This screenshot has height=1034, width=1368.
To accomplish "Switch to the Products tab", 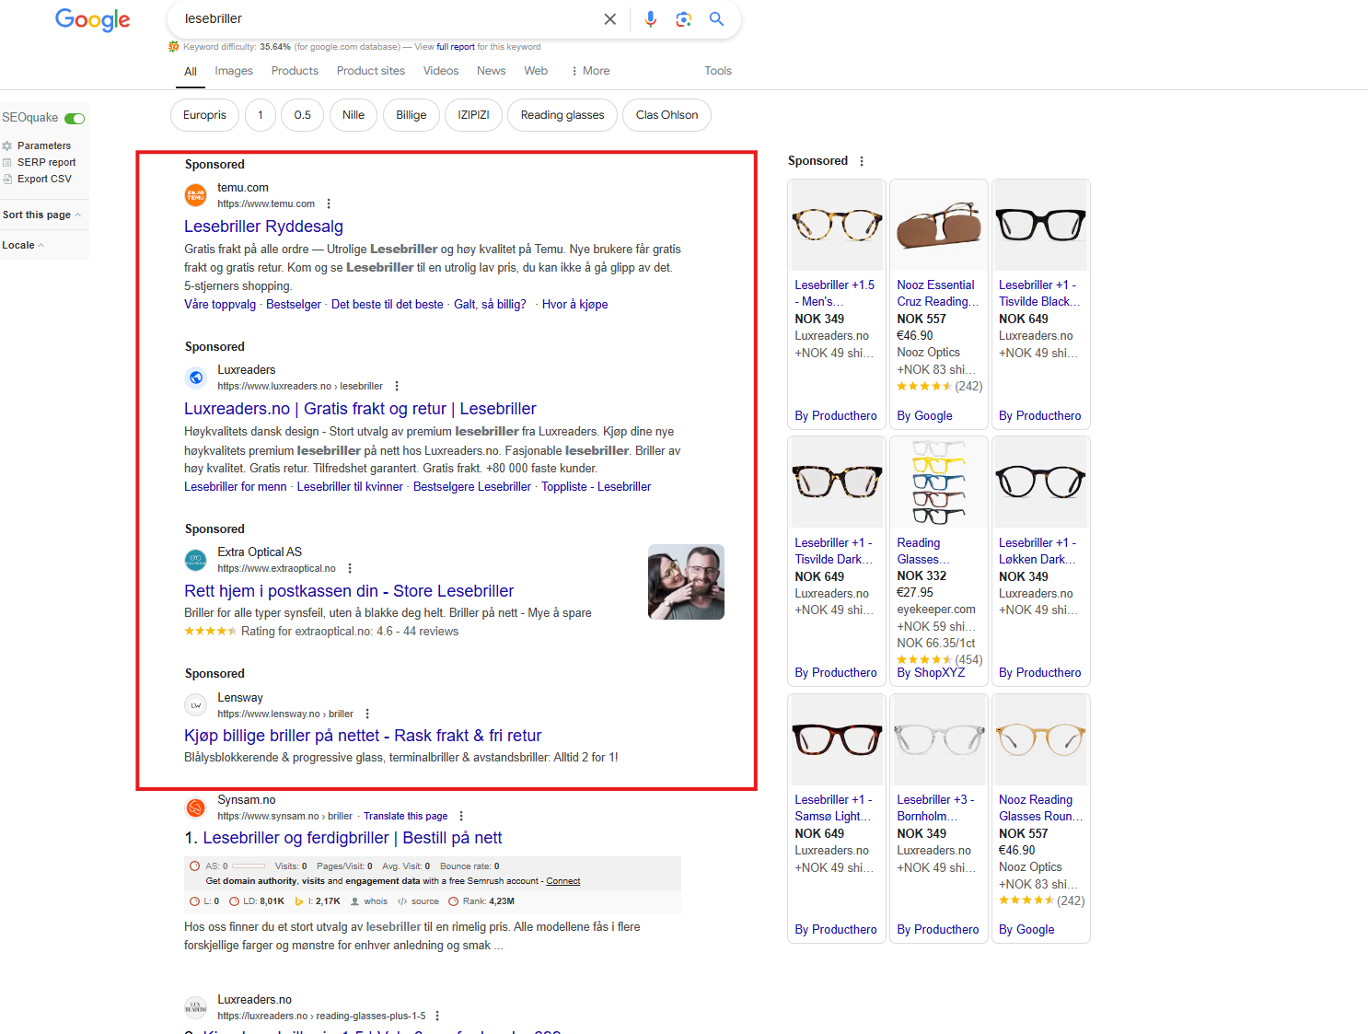I will pos(295,71).
